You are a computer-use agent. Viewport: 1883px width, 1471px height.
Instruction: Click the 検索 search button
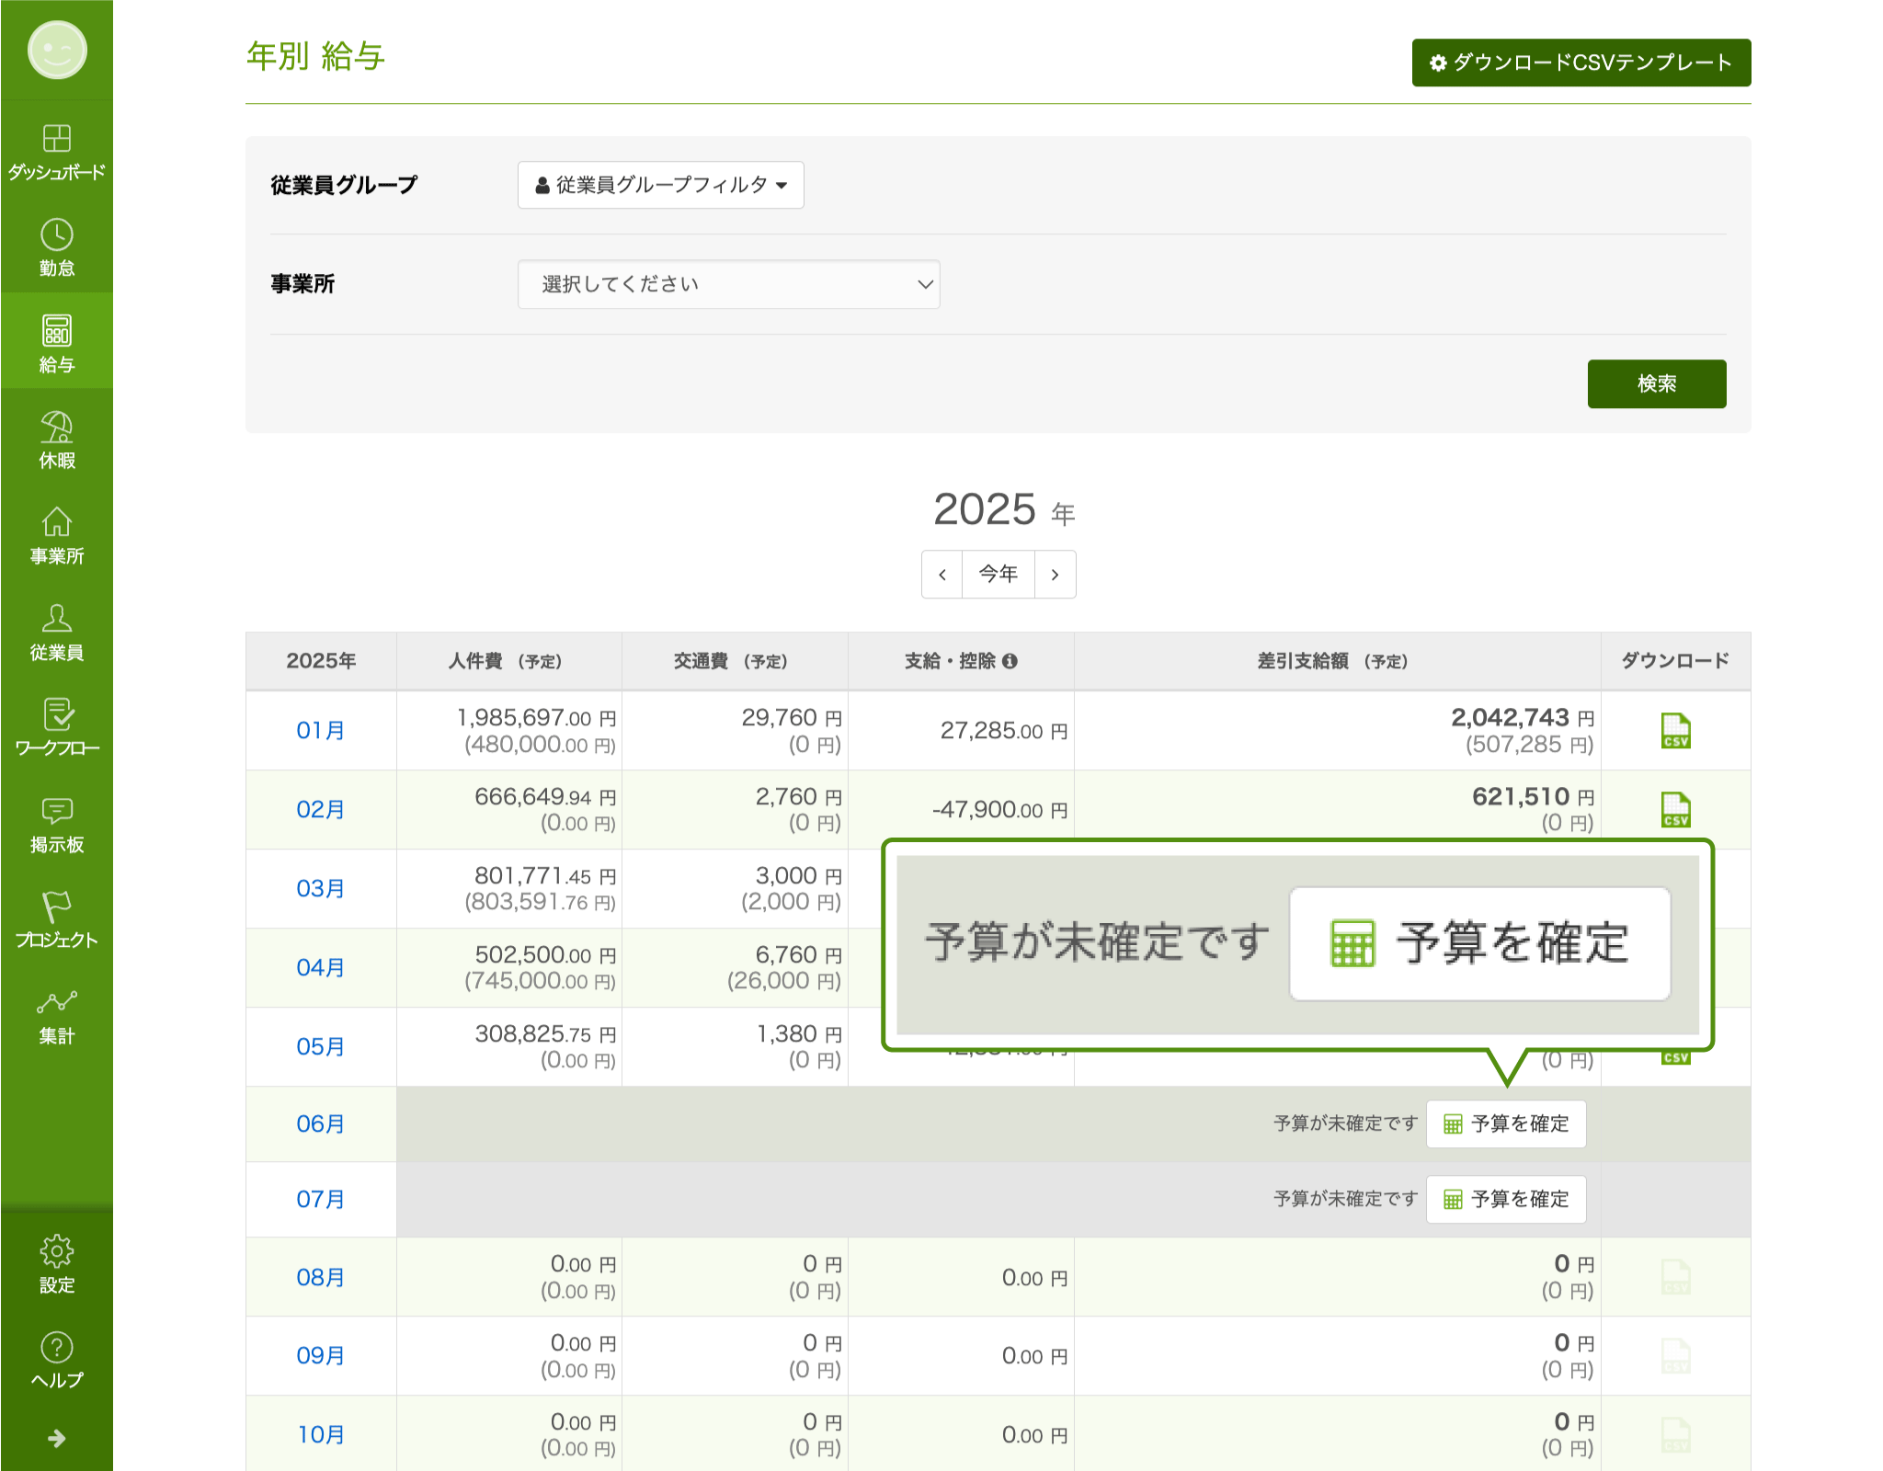[x=1657, y=383]
